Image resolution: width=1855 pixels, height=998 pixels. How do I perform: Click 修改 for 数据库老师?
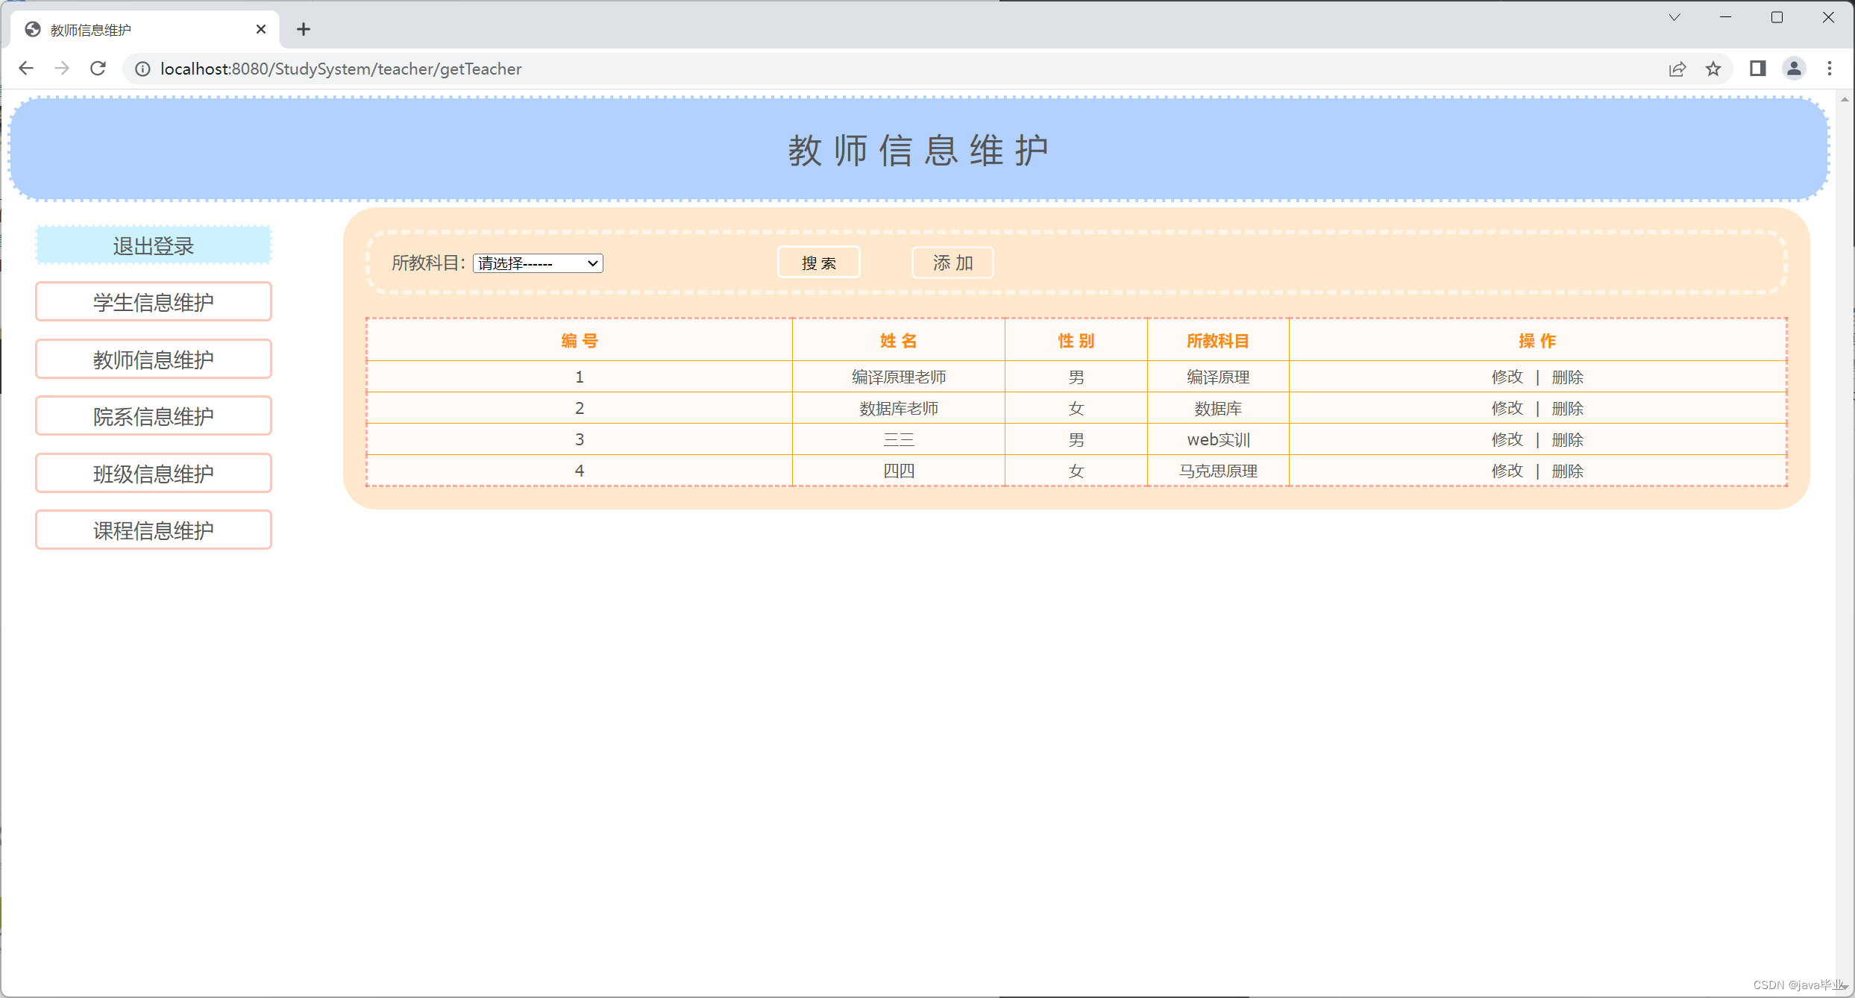click(1507, 409)
